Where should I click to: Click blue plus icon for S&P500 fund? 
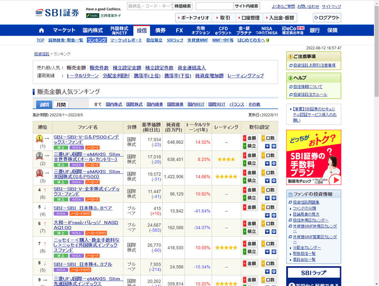(x=267, y=146)
